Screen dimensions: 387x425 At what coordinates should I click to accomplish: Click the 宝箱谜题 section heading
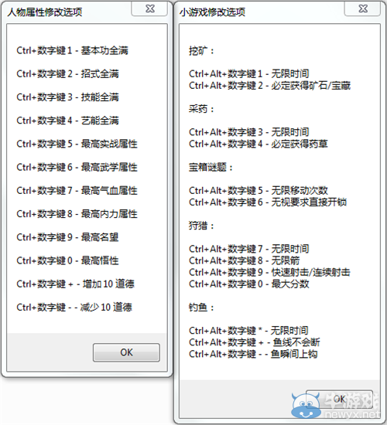211,167
